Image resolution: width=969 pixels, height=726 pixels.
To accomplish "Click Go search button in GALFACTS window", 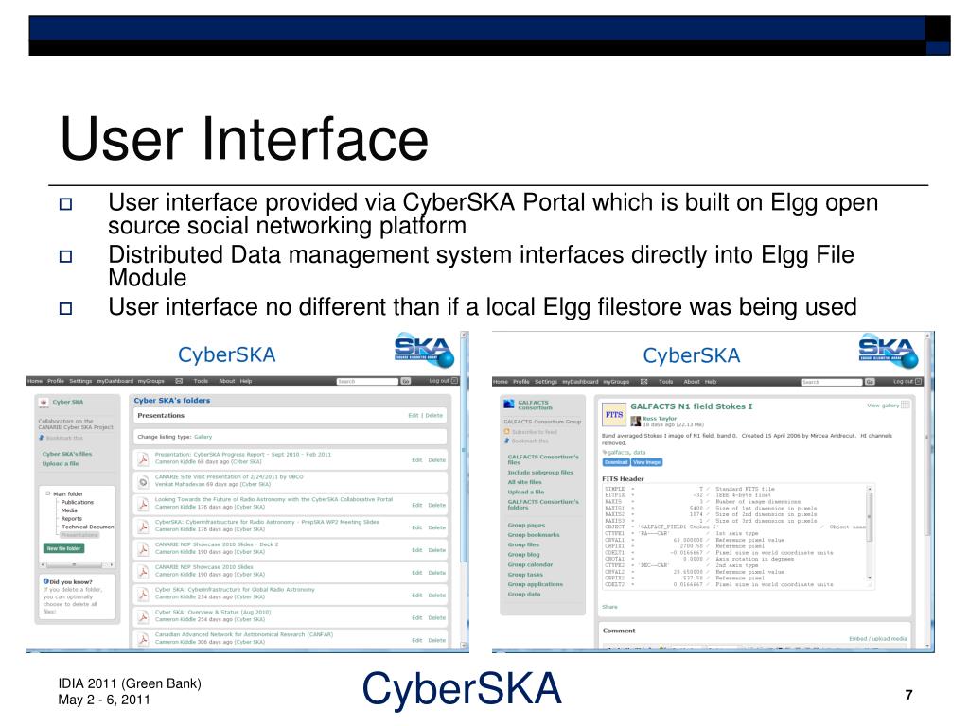I will 870,382.
